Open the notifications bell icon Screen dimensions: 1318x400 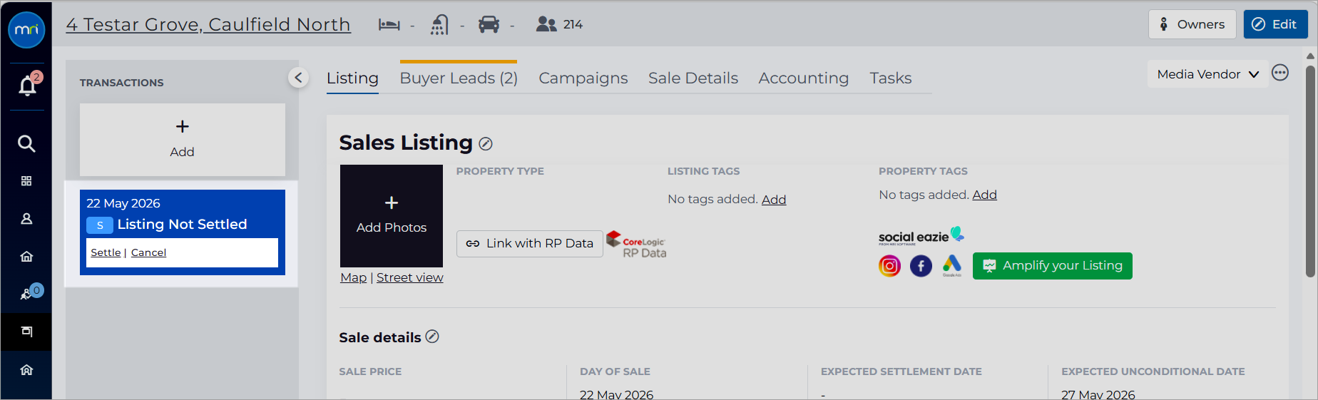pyautogui.click(x=27, y=86)
